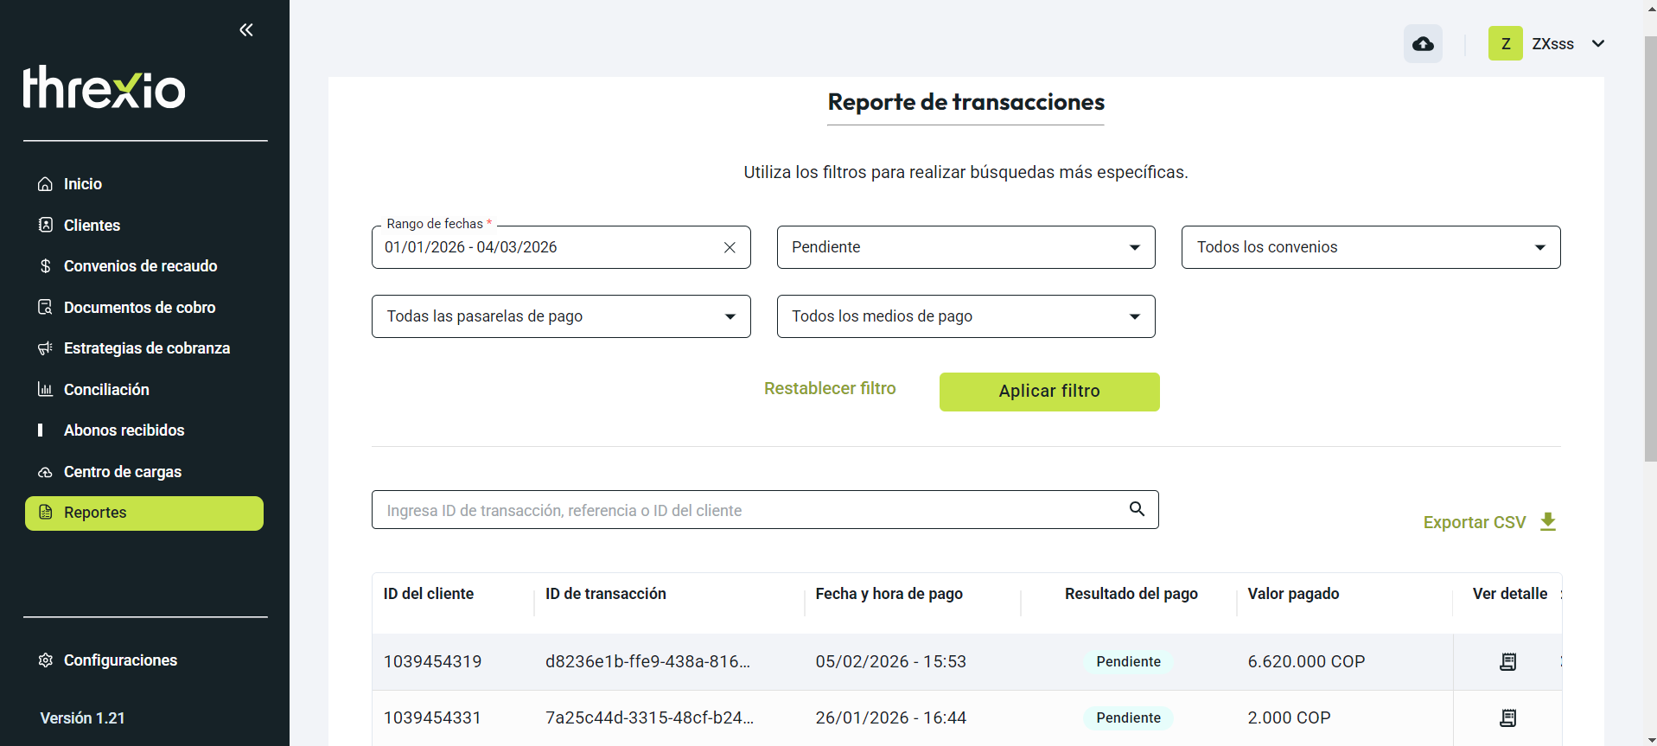Collapse the sidebar with double chevron icon
Viewport: 1657px width, 746px height.
point(246,30)
